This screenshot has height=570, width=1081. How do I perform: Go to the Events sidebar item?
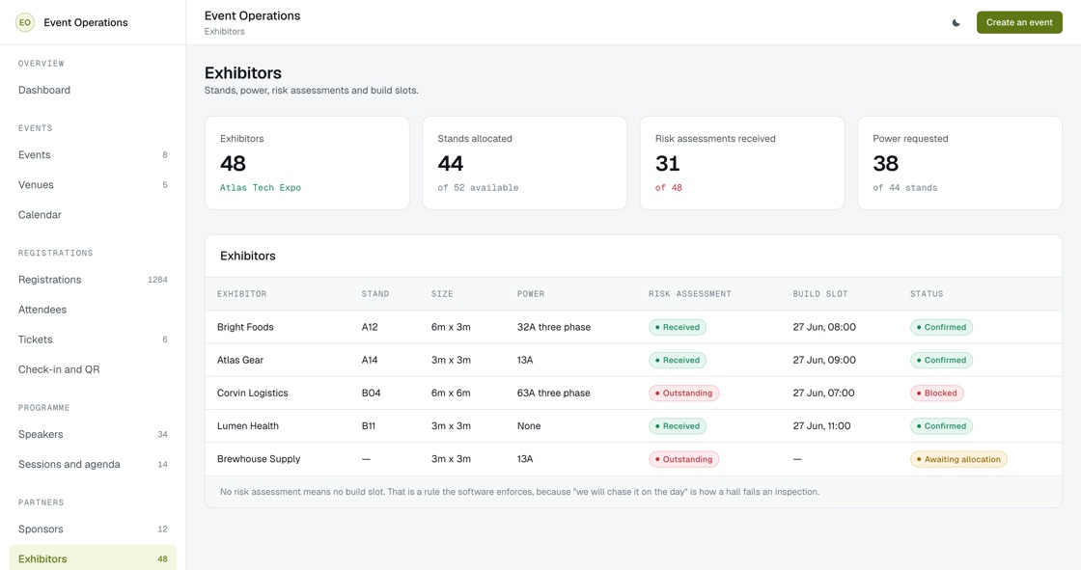tap(93, 155)
